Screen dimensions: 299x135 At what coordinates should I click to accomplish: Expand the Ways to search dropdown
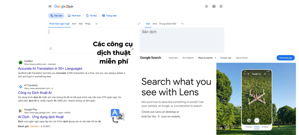point(207,58)
